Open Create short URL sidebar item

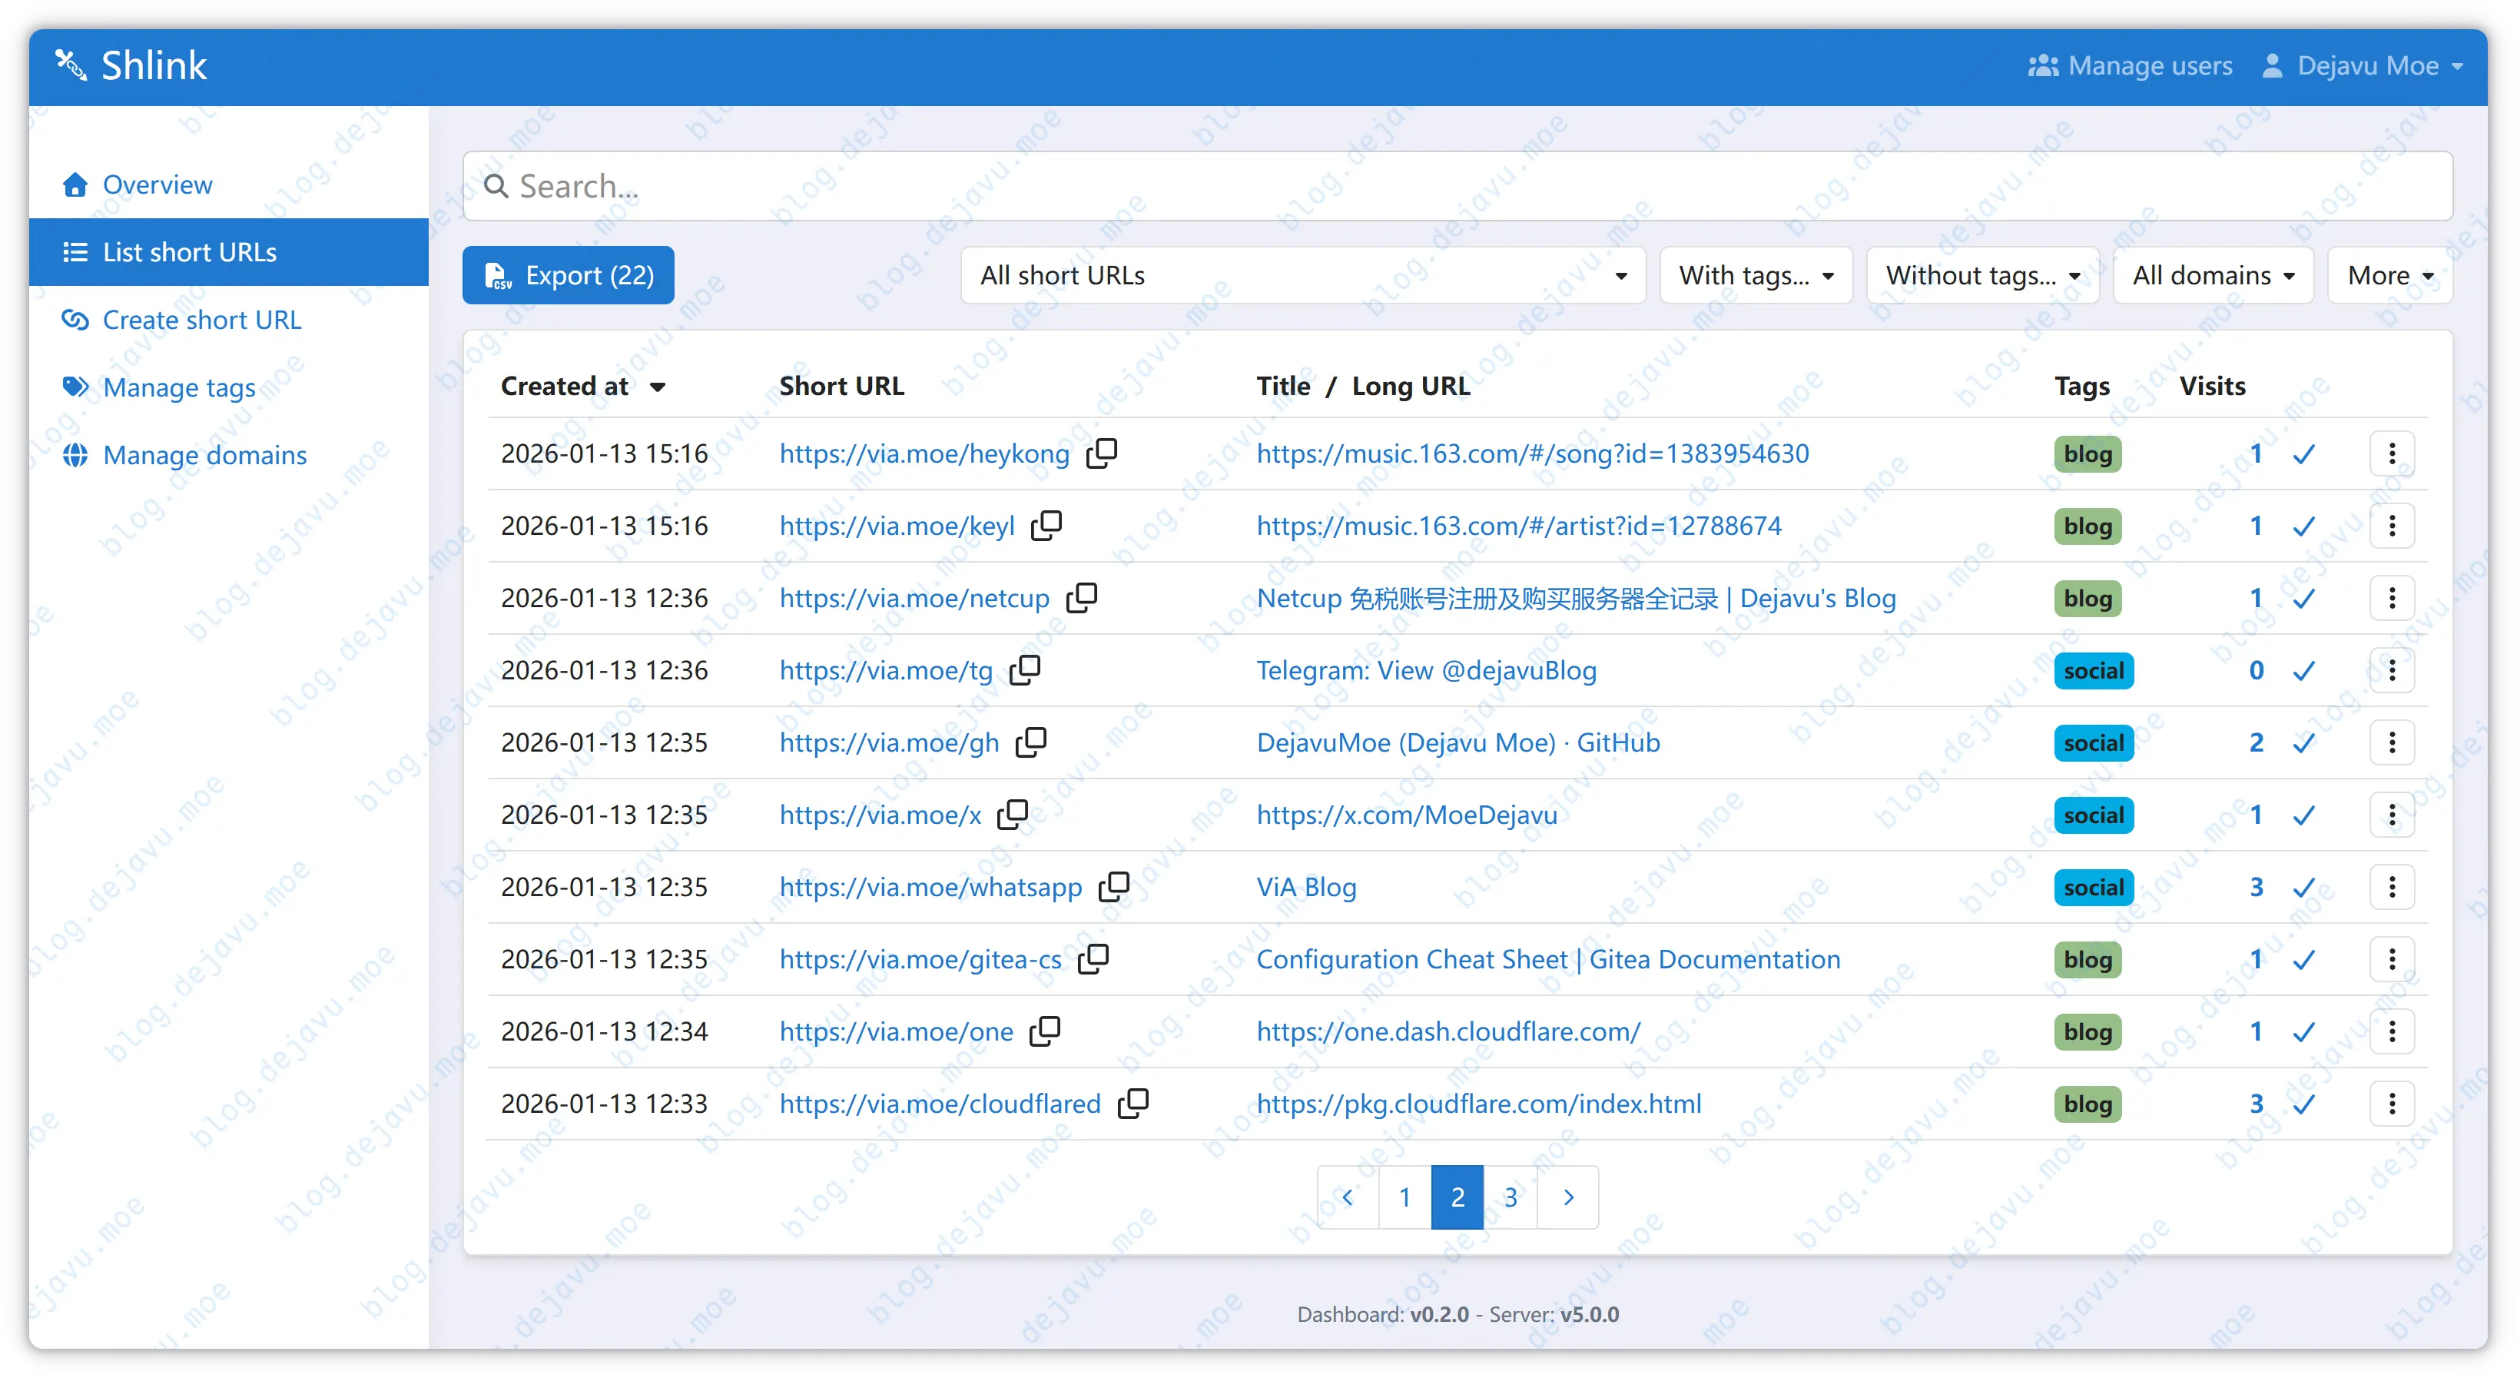201,320
